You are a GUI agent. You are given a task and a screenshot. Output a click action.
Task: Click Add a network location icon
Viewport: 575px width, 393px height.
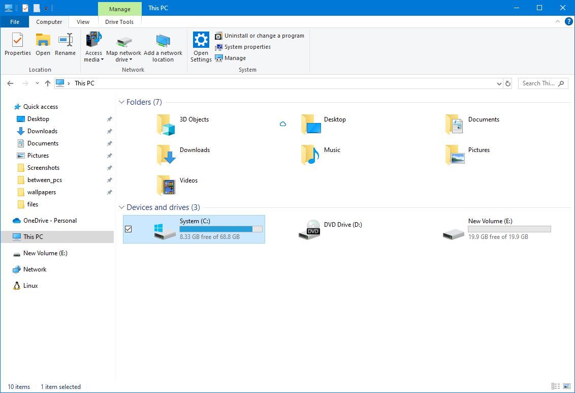tap(163, 41)
